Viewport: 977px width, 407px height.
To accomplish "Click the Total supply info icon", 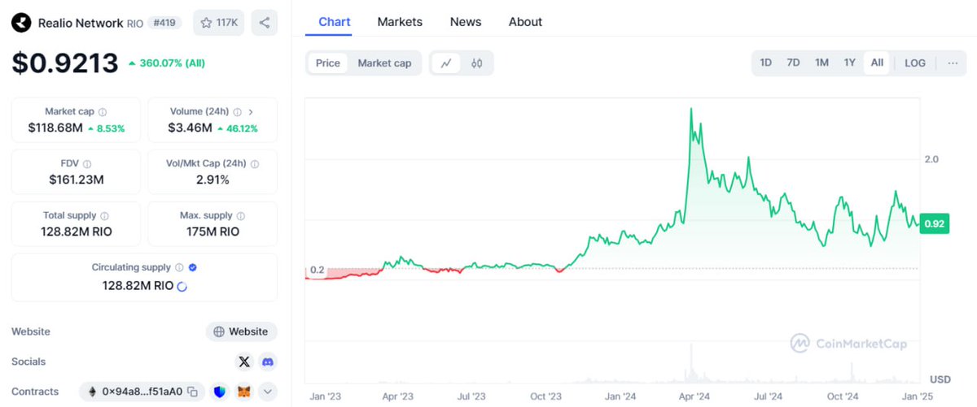I will [x=104, y=216].
